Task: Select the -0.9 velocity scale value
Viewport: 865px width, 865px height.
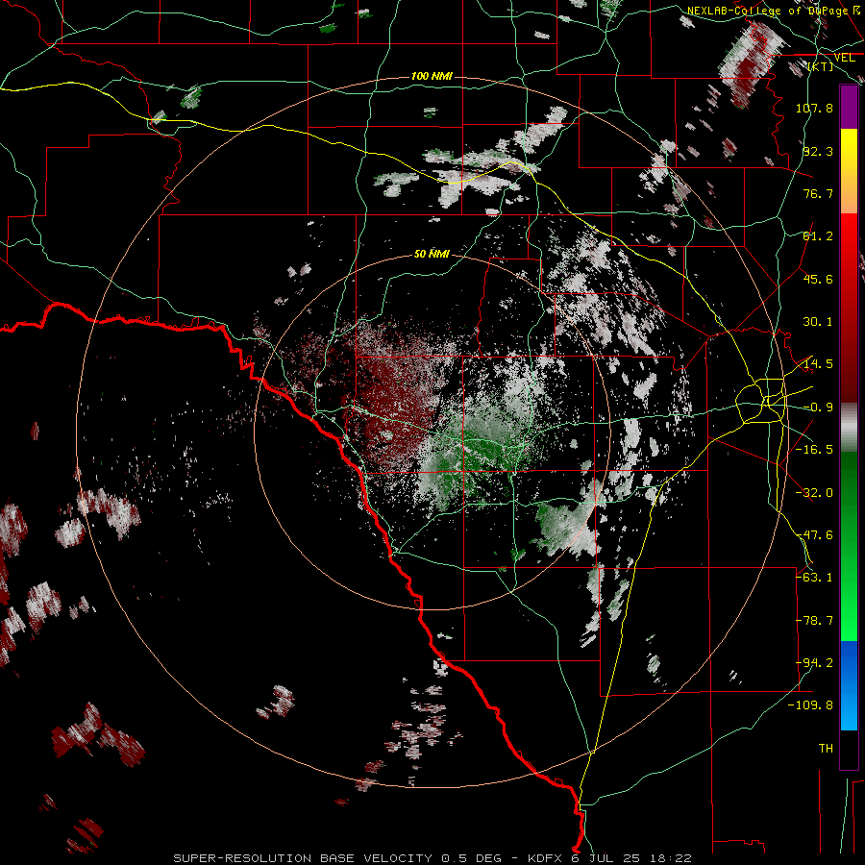Action: [x=818, y=408]
